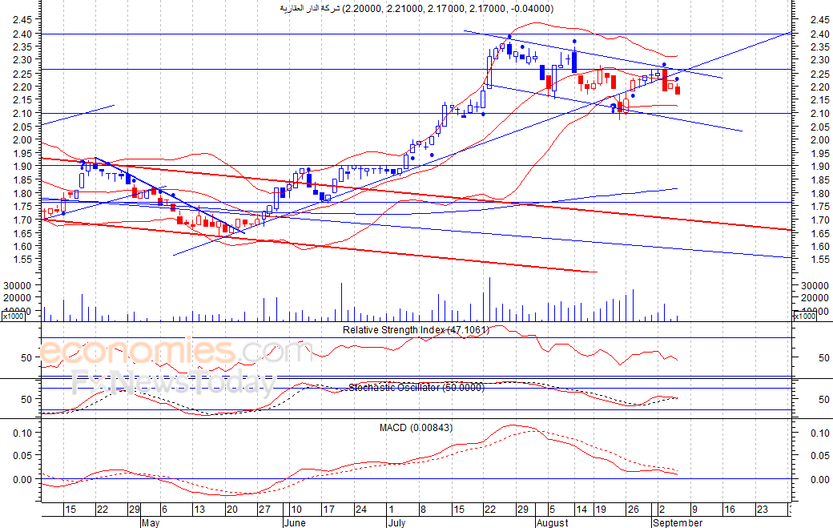Click 50 on the Stochastic panel's left axis
The width and height of the screenshot is (833, 528).
[26, 399]
